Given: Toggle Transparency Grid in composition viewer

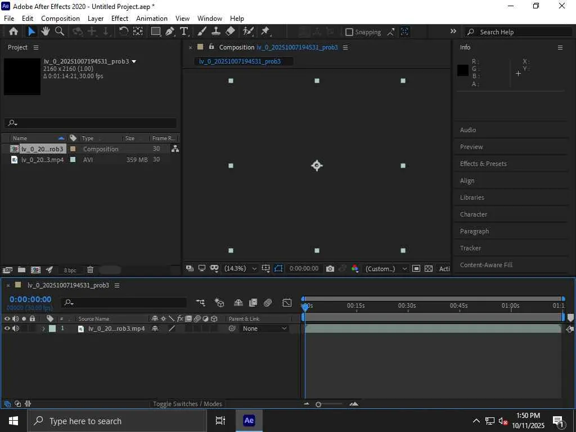Looking at the screenshot, I should coord(429,269).
